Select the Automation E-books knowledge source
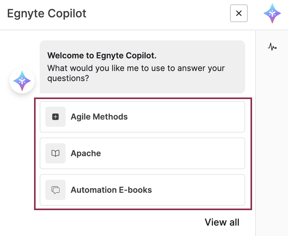 tap(142, 190)
